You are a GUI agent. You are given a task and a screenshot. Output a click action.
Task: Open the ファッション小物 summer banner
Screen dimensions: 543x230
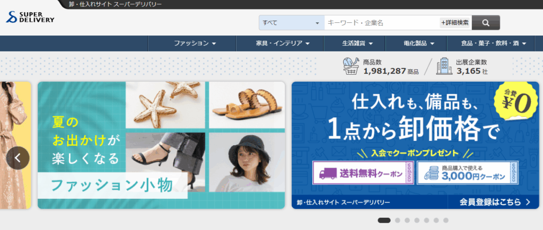pos(161,145)
